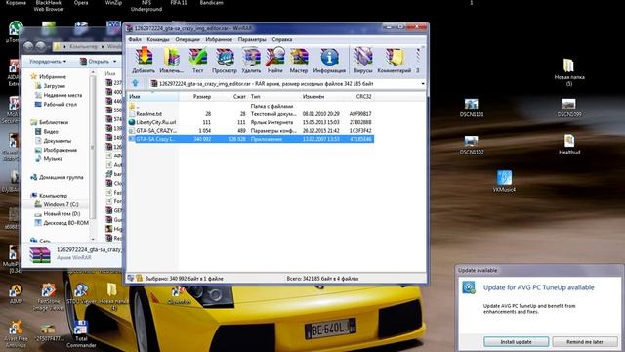Click the Извлечь (Extract) toolbar icon

172,61
